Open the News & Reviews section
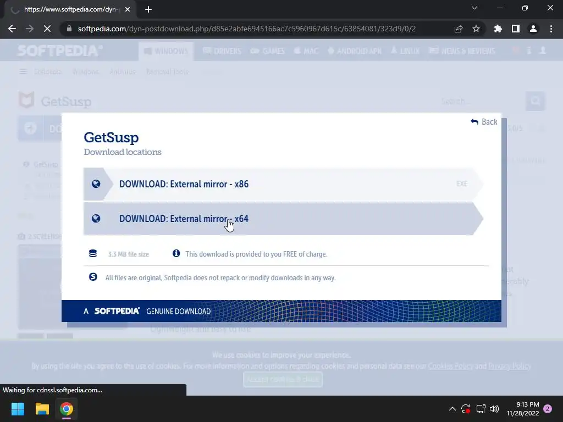This screenshot has height=422, width=563. (462, 51)
